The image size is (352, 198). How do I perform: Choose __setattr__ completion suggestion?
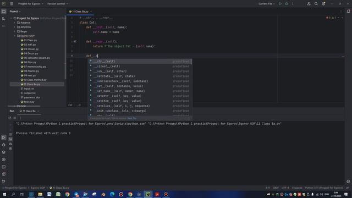click(x=140, y=96)
